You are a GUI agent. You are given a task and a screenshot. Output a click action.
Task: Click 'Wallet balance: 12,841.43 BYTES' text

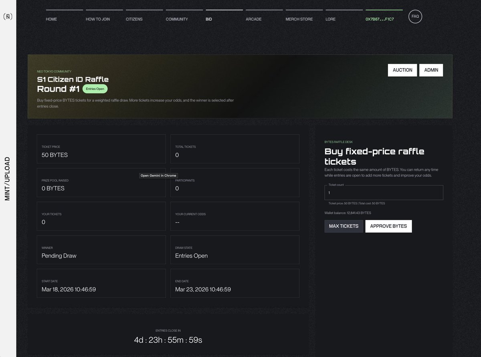(x=348, y=213)
